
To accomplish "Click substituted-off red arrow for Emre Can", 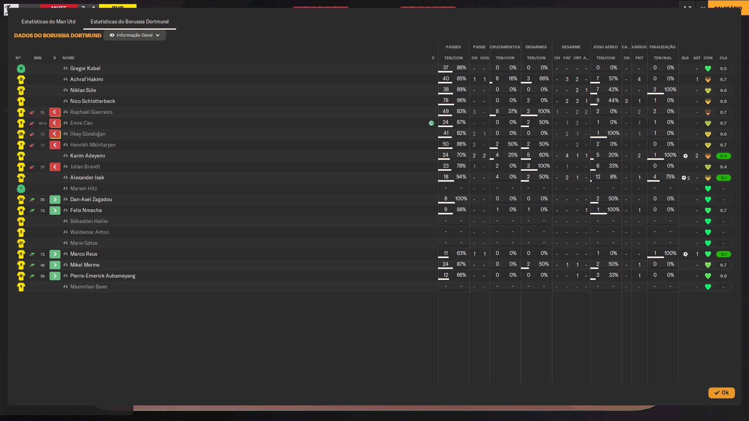I will (x=55, y=123).
